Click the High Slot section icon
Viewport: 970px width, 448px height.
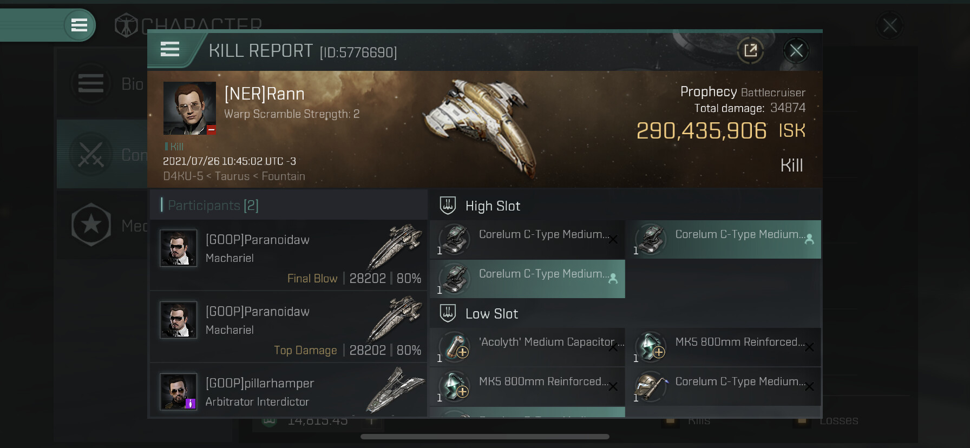448,206
